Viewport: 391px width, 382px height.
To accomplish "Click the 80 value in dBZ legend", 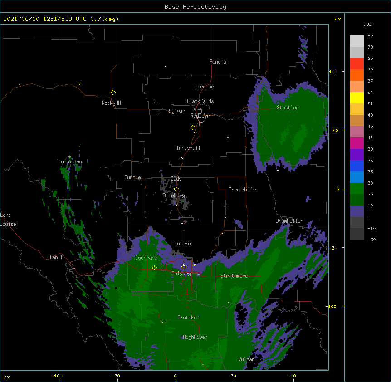I will pos(370,36).
